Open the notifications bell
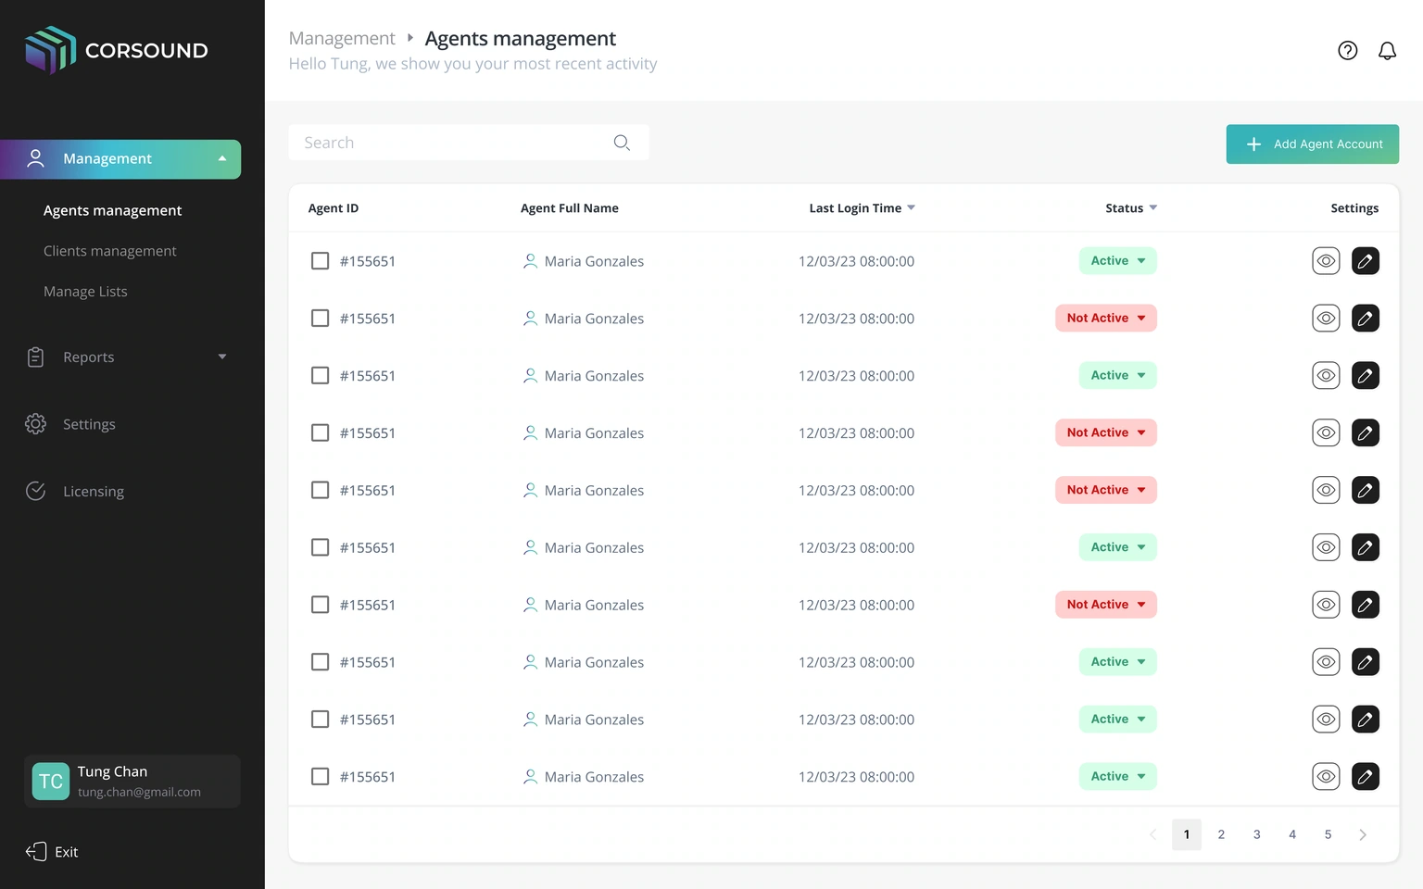This screenshot has height=889, width=1423. (1387, 51)
